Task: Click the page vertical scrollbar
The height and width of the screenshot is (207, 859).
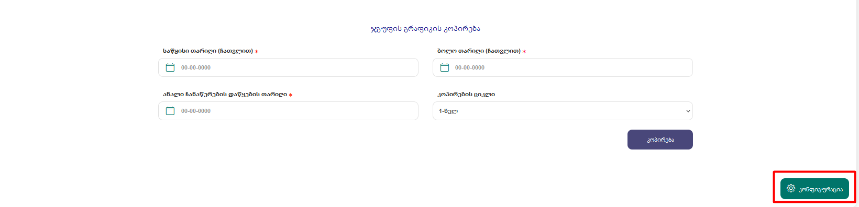Action: tap(857, 103)
